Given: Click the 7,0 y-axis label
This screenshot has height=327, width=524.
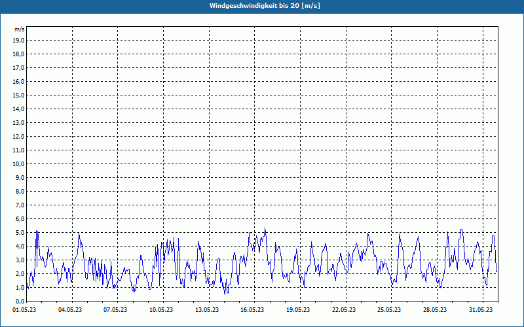Looking at the screenshot, I should [x=20, y=205].
